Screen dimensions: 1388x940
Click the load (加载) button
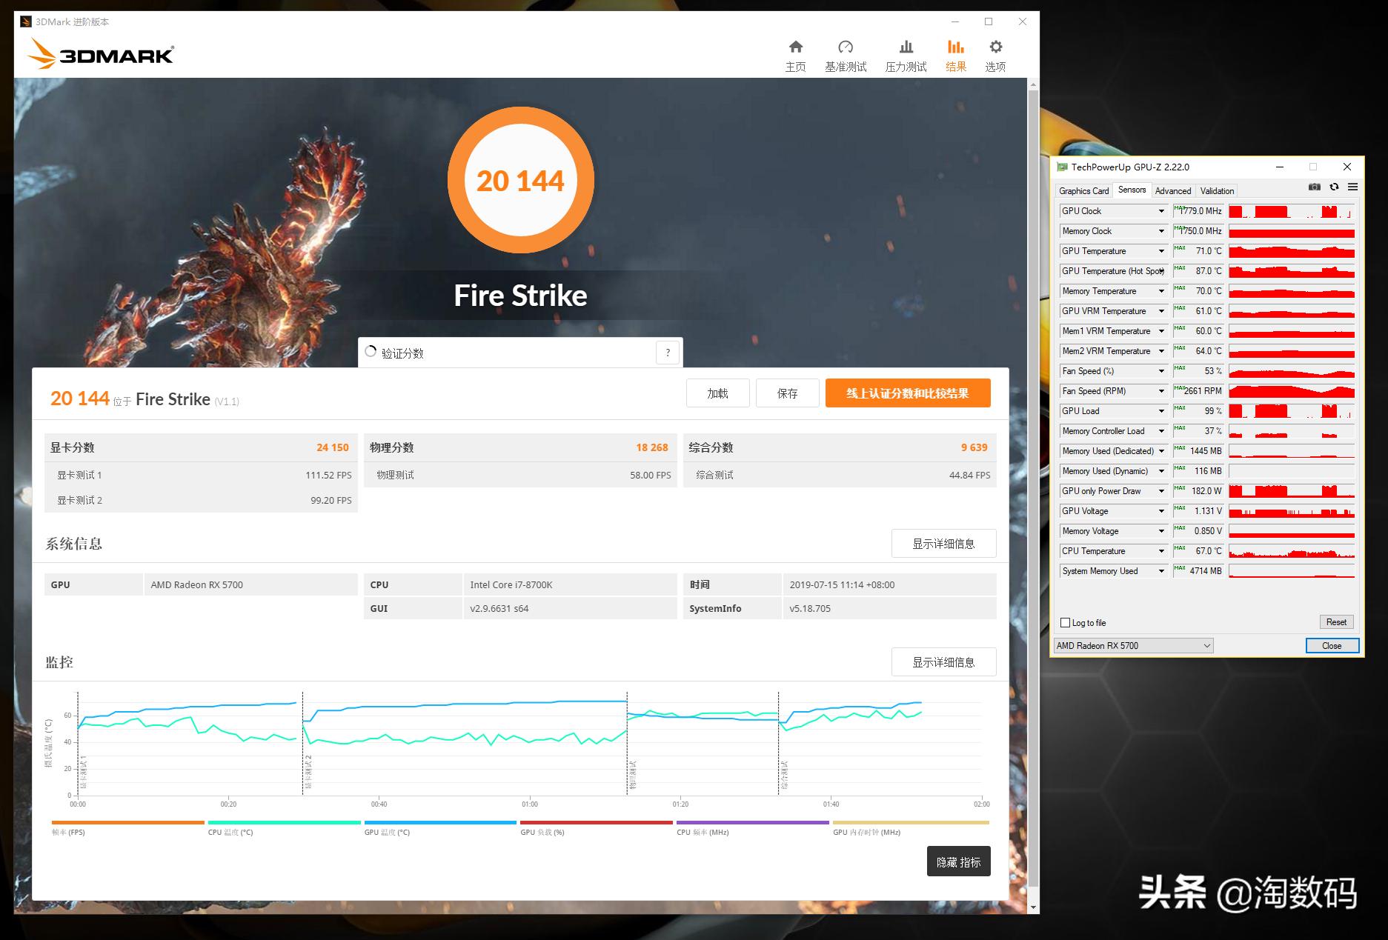tap(717, 393)
